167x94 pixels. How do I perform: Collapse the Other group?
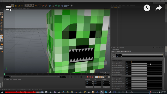112,53
